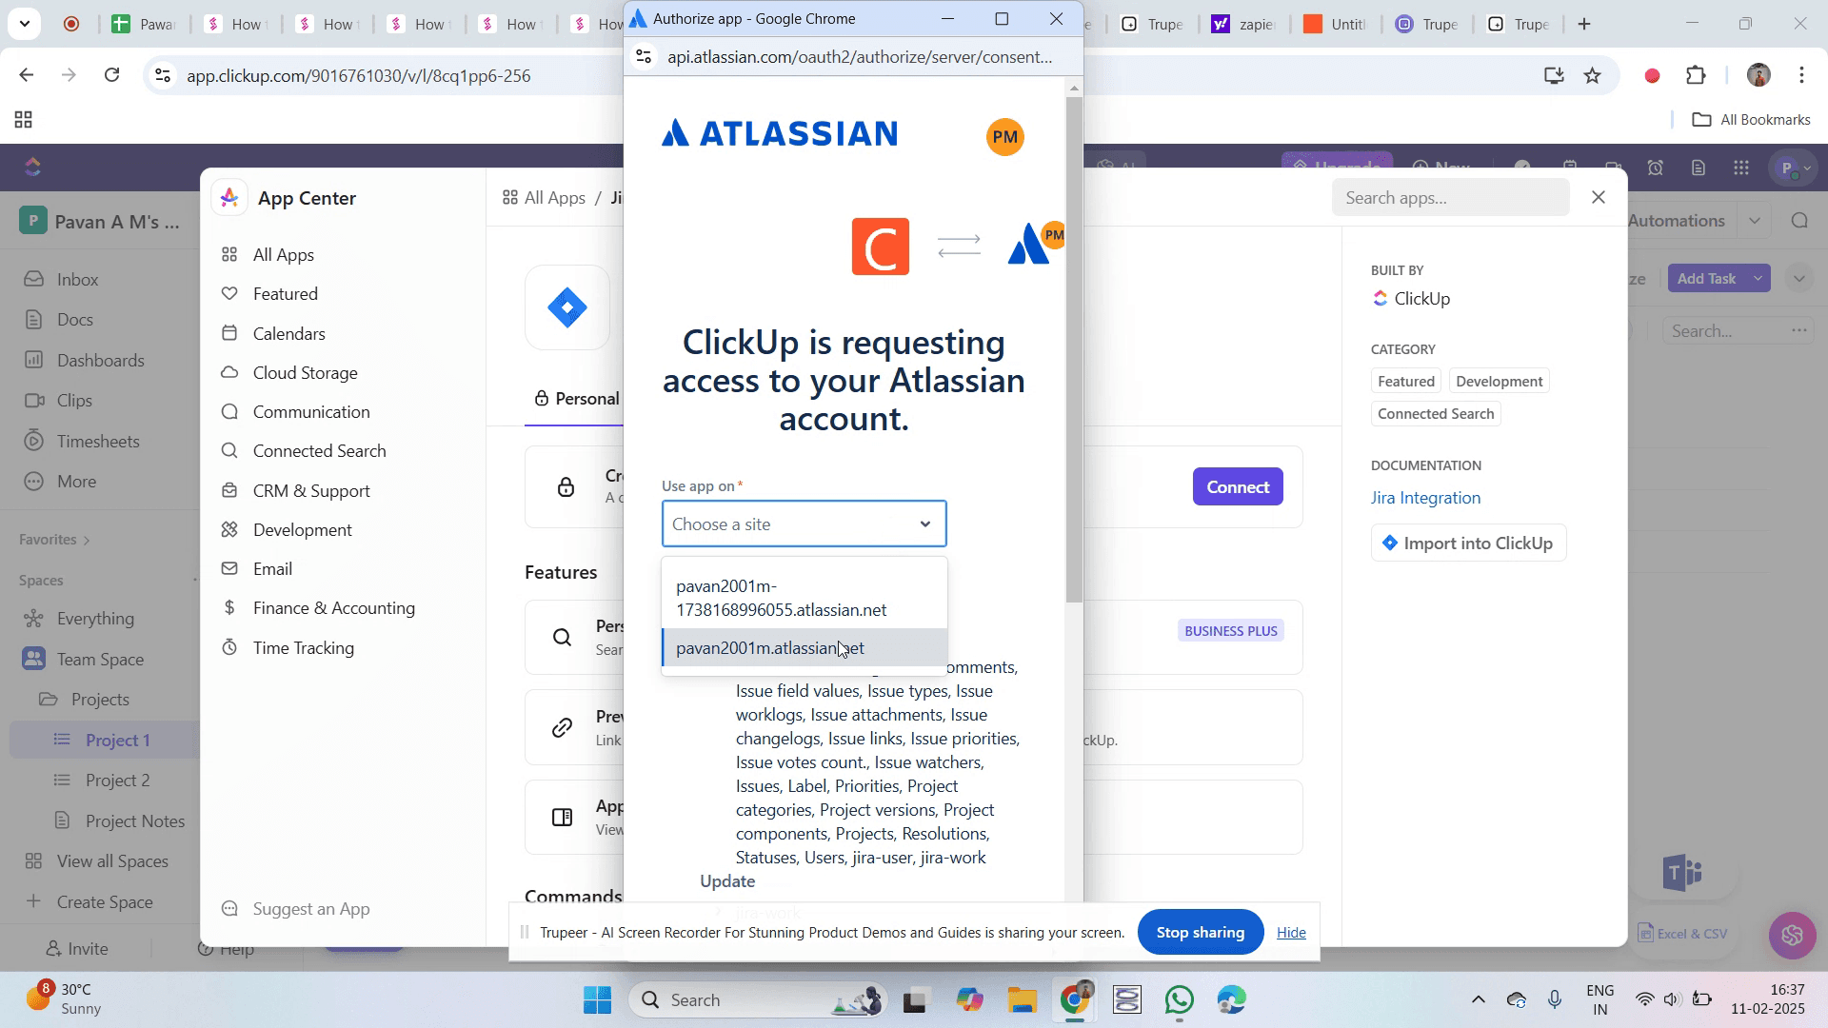Image resolution: width=1828 pixels, height=1028 pixels.
Task: Open Calendars category in App Center
Action: click(288, 334)
